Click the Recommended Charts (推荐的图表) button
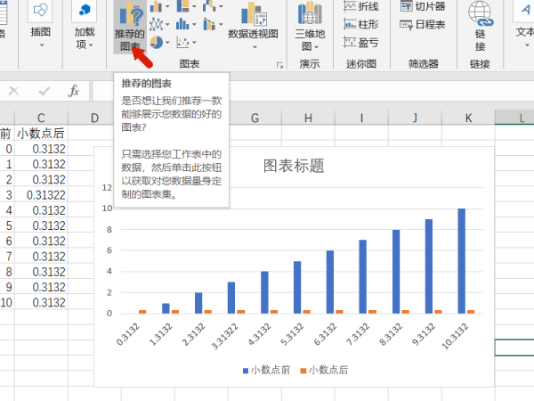The height and width of the screenshot is (401, 534). coord(130,27)
